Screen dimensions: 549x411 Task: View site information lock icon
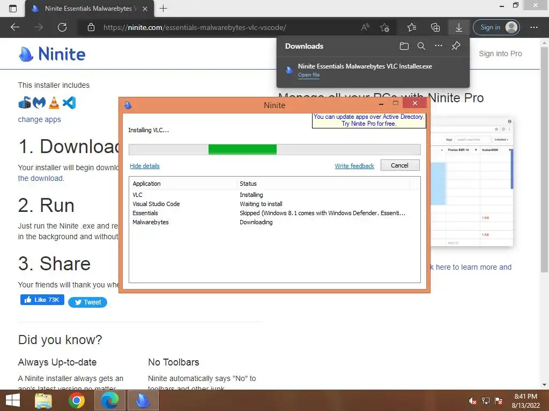tap(91, 27)
